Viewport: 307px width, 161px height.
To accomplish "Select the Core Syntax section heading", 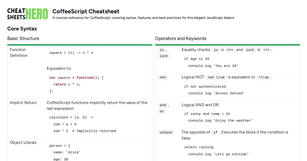I will point(22,29).
